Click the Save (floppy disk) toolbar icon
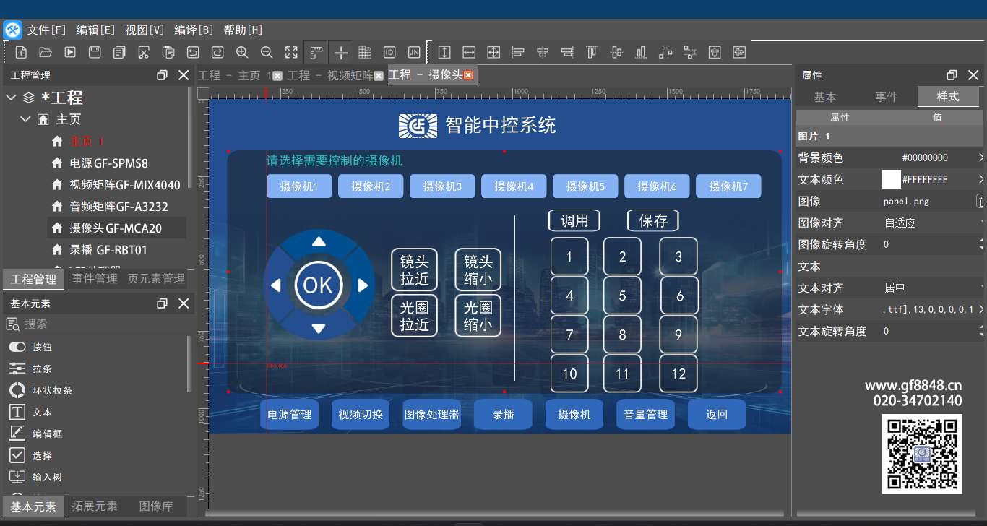The image size is (987, 526). tap(95, 52)
